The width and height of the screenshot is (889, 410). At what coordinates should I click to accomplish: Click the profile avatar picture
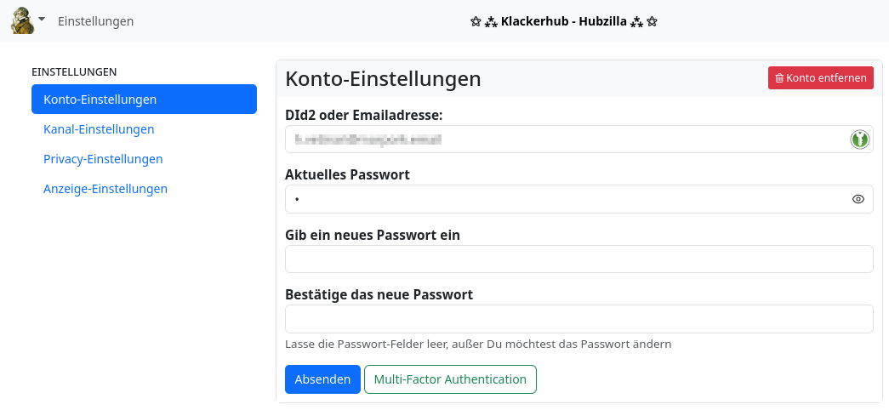(22, 20)
